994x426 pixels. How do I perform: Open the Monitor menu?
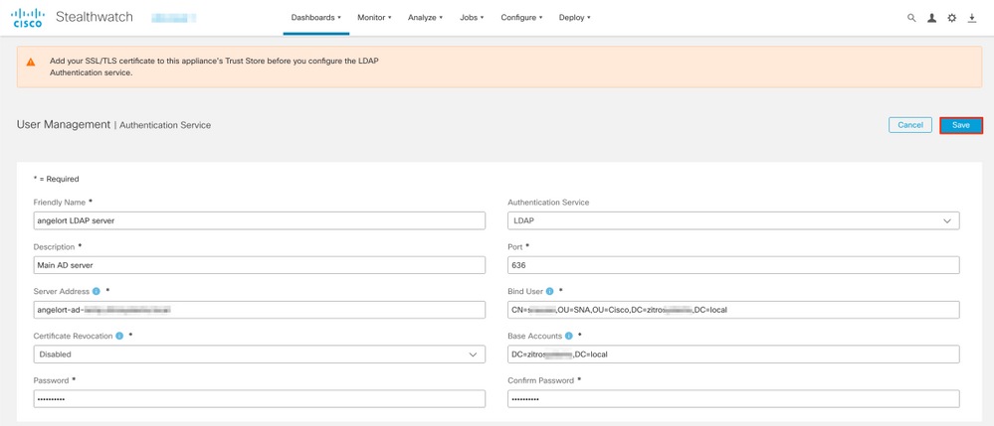point(374,18)
